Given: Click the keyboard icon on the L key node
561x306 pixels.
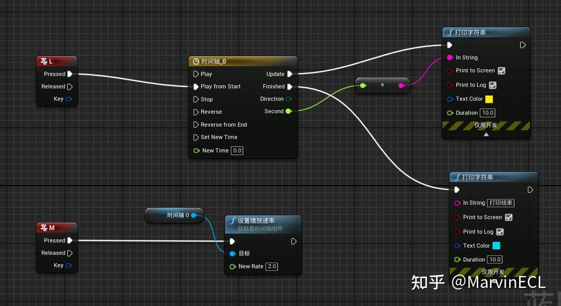Looking at the screenshot, I should [44, 61].
